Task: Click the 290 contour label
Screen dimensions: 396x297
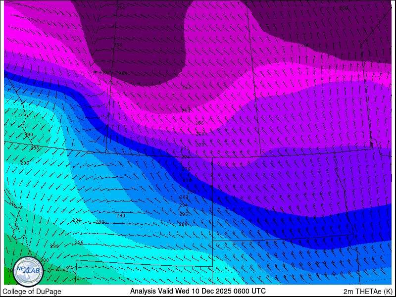Action: tap(121, 216)
